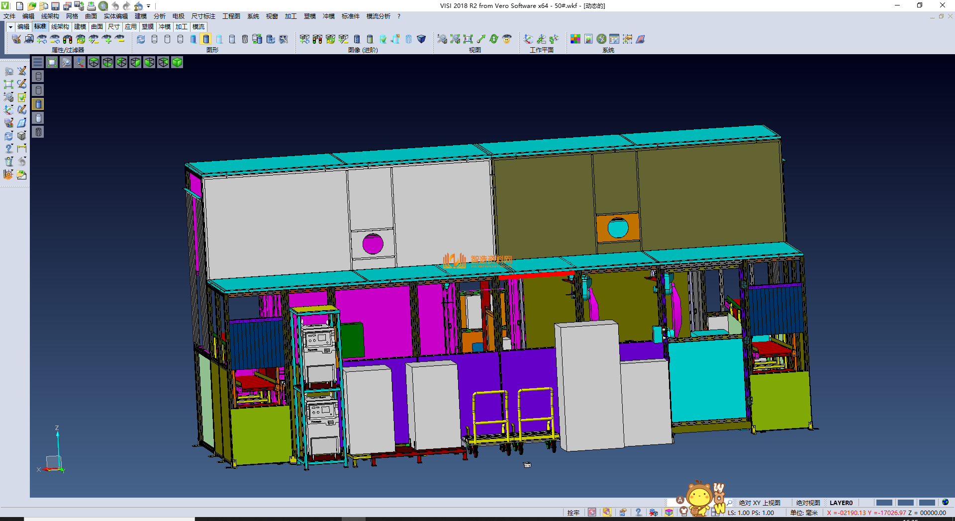Open the 实体编辑 menu

115,16
